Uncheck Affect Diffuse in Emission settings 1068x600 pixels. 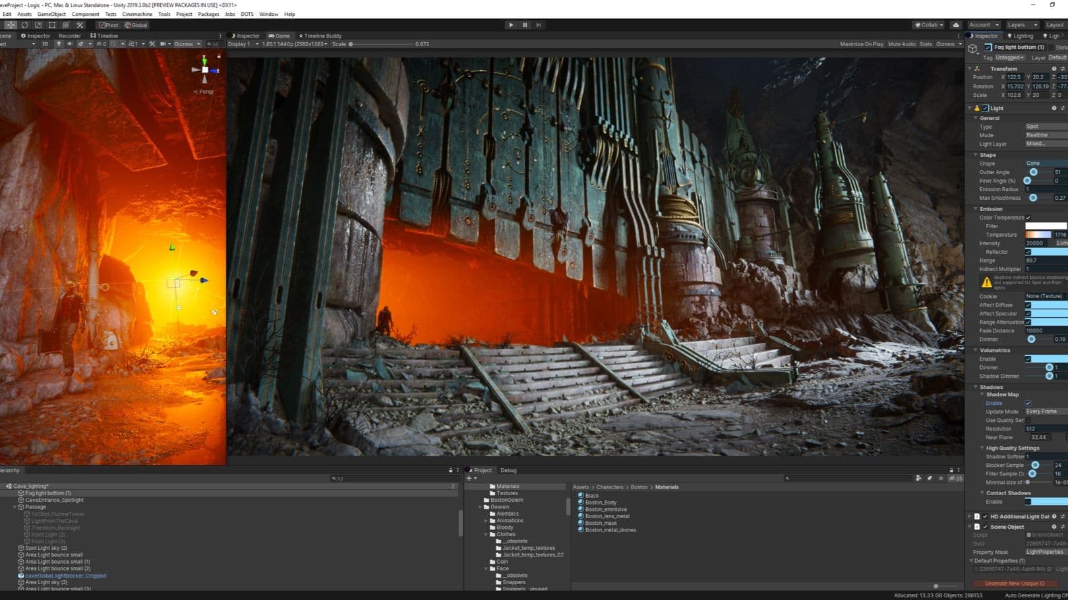click(x=1028, y=305)
